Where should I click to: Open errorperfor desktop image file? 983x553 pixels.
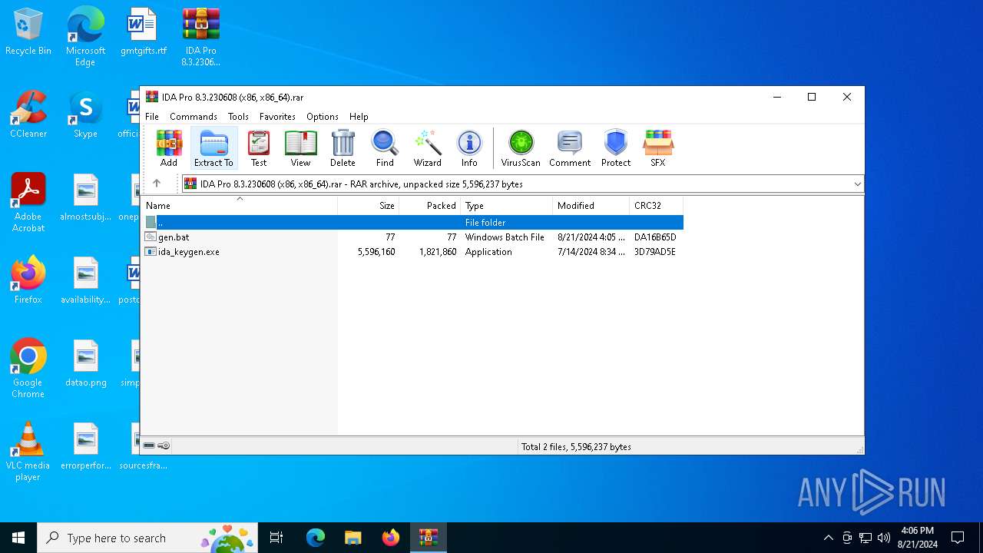pos(85,447)
